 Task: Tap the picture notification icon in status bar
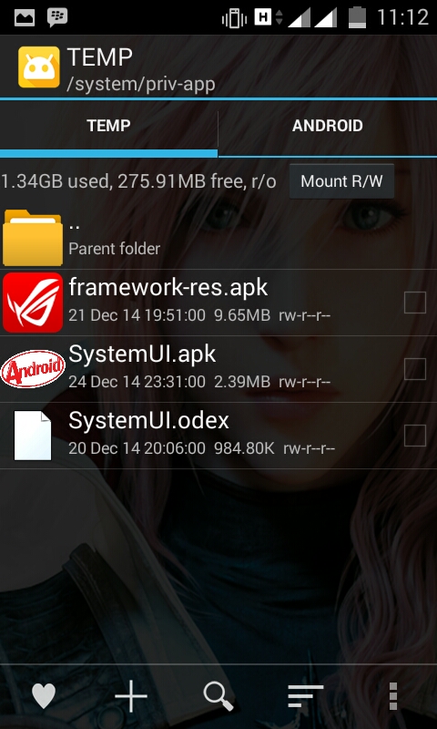[25, 18]
